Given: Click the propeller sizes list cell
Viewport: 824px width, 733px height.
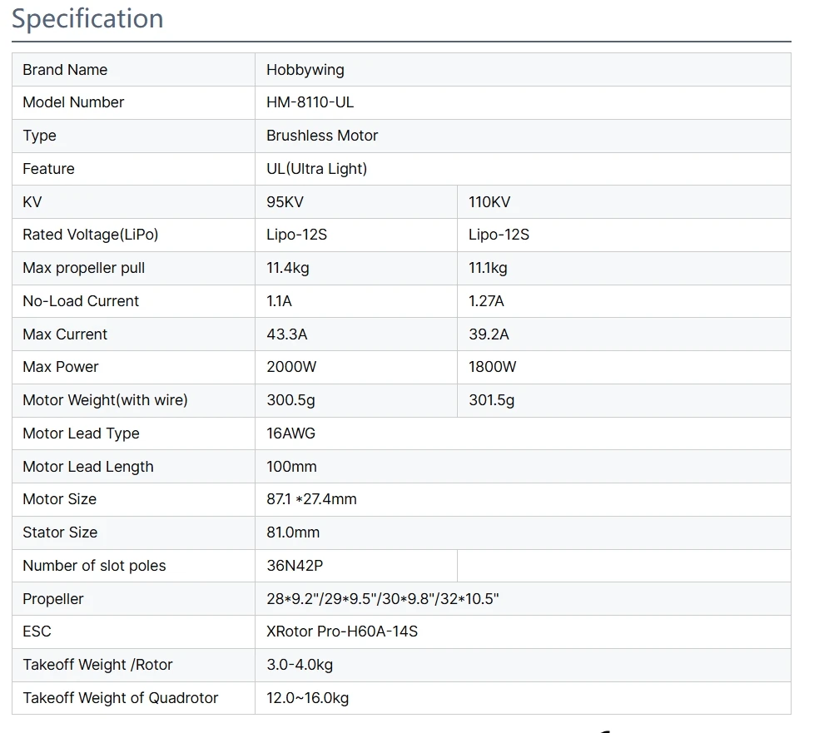Looking at the screenshot, I should click(382, 599).
